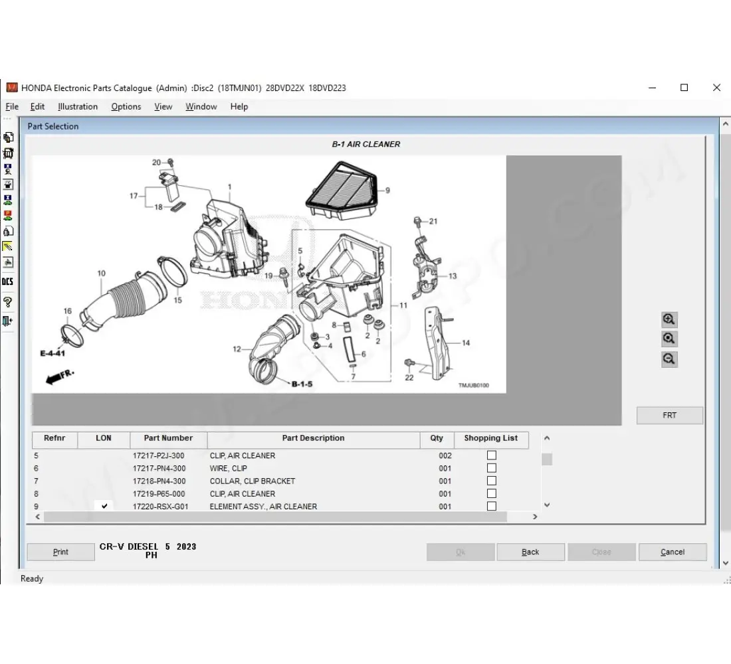Image resolution: width=731 pixels, height=664 pixels.
Task: Open the shopping cart icon in left toolbar
Action: [x=8, y=153]
